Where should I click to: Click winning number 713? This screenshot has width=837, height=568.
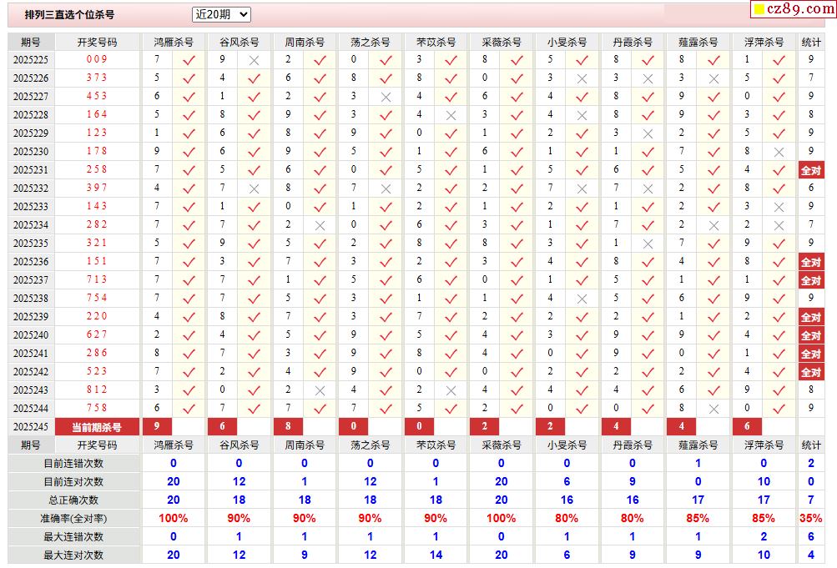97,279
